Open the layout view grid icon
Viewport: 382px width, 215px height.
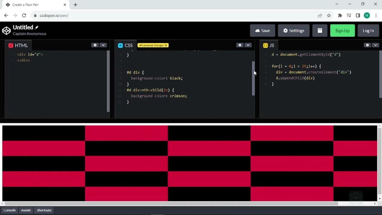coord(320,30)
